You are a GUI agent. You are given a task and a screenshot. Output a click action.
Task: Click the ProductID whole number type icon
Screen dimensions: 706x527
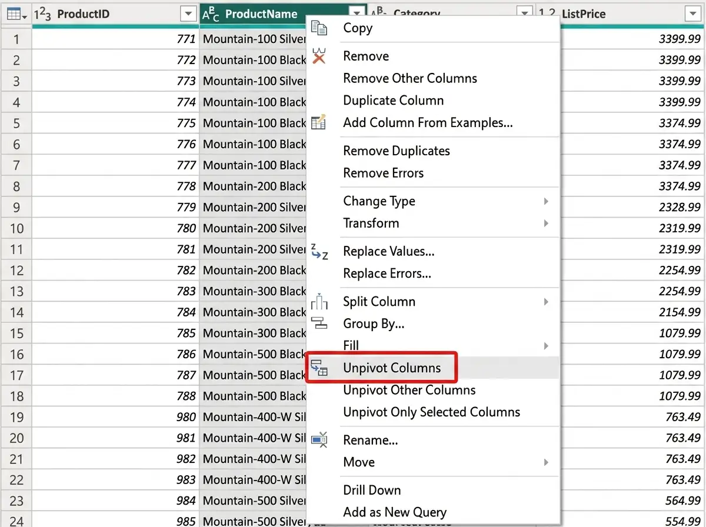pos(42,14)
